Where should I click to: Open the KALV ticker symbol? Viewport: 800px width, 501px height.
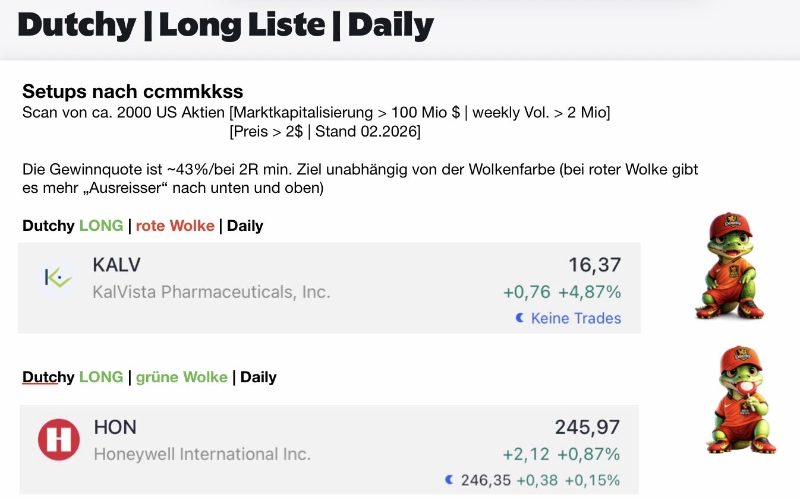pos(116,265)
